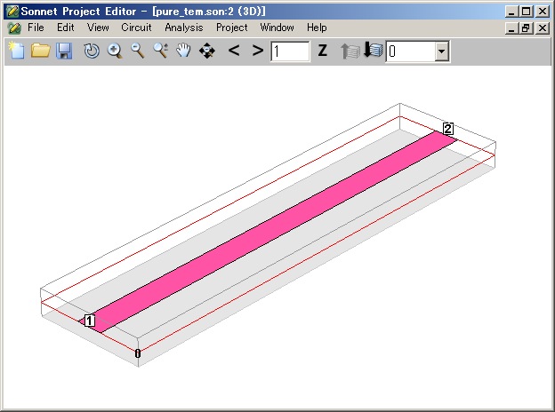Click the Z scale input field

[x=290, y=51]
